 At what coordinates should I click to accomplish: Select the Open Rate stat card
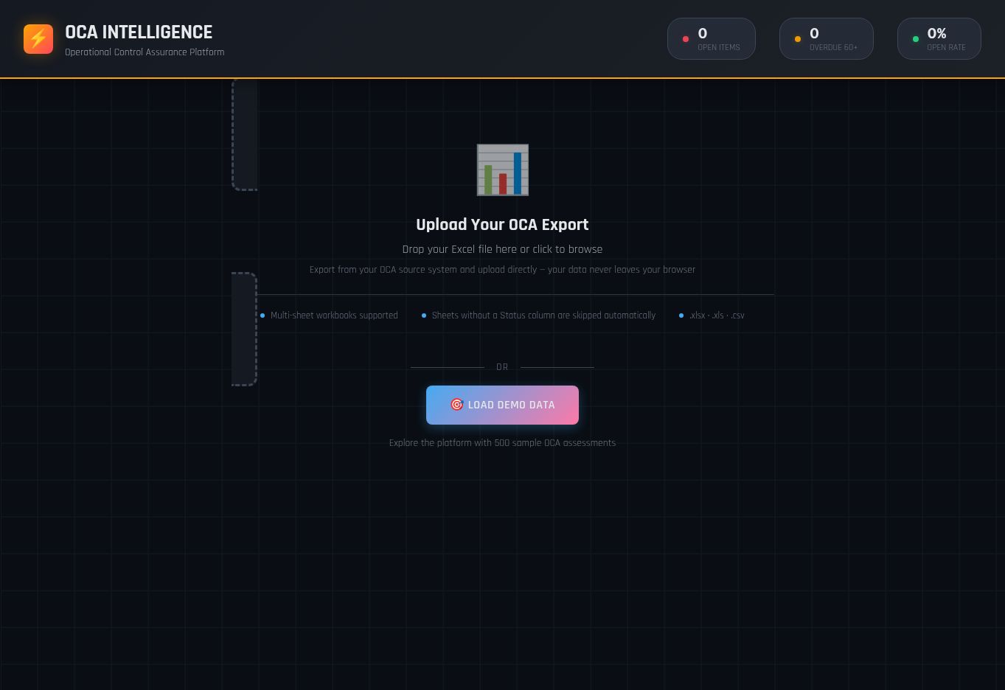[939, 39]
